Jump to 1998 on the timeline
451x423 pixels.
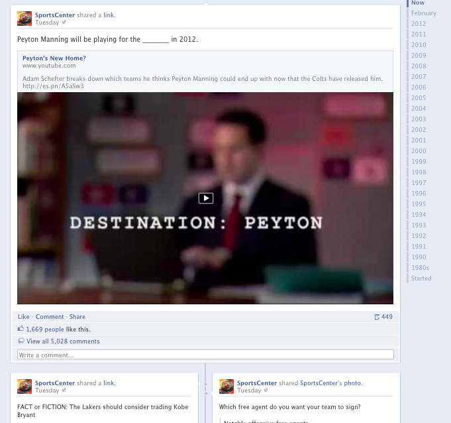pyautogui.click(x=419, y=172)
